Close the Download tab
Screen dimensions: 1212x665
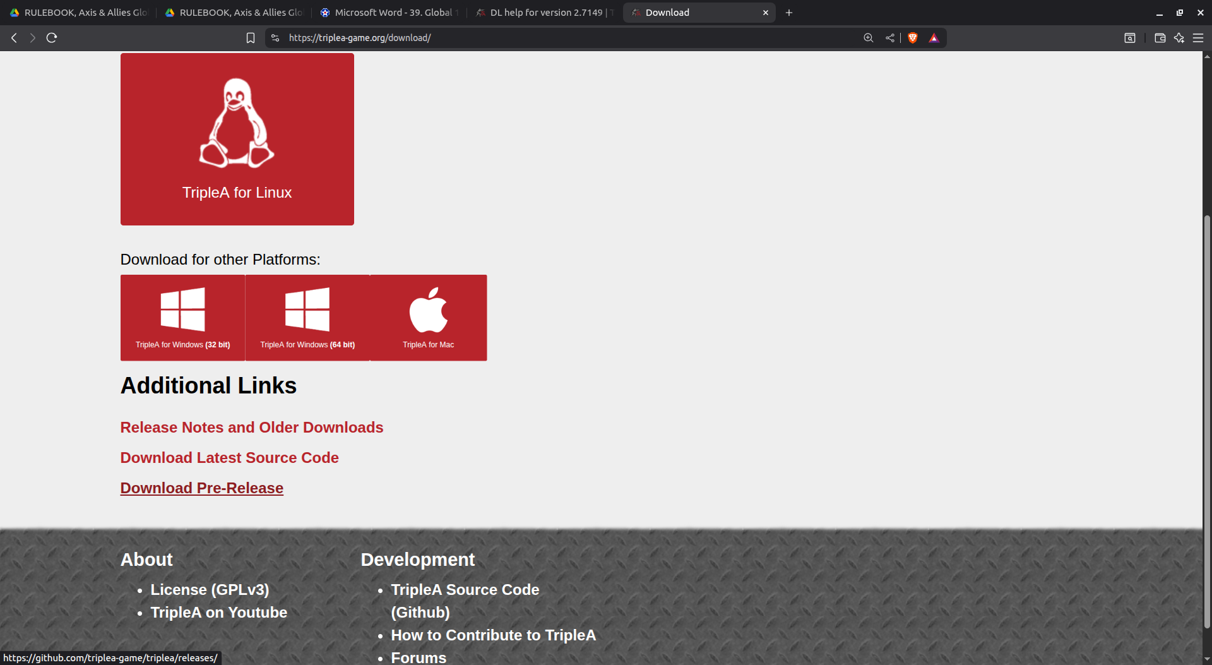pyautogui.click(x=766, y=13)
